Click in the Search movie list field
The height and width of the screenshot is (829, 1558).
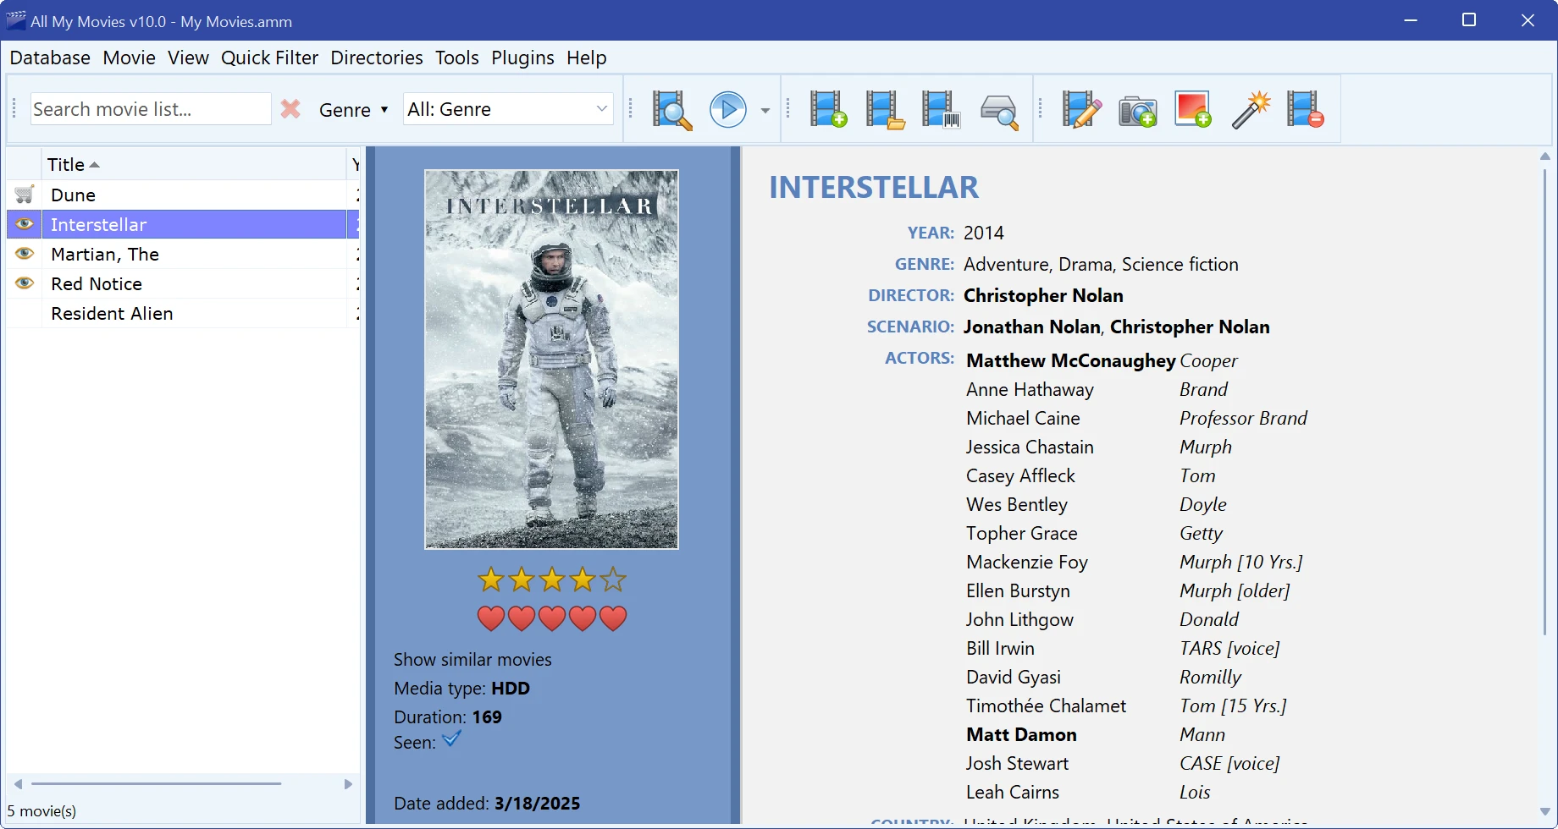coord(151,109)
